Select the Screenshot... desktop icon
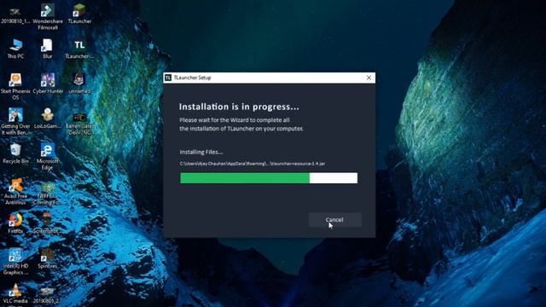The height and width of the screenshot is (307, 546). point(47,223)
